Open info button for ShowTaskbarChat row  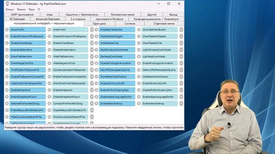point(181,43)
